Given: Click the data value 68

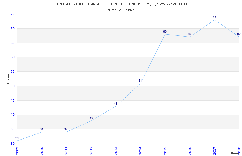Looking at the screenshot, I should (165, 31).
